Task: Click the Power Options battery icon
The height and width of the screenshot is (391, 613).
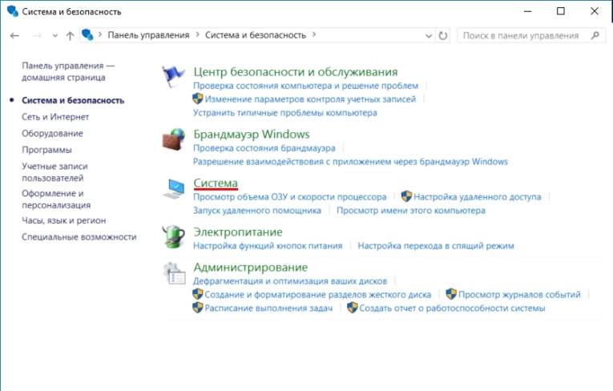Action: click(174, 237)
